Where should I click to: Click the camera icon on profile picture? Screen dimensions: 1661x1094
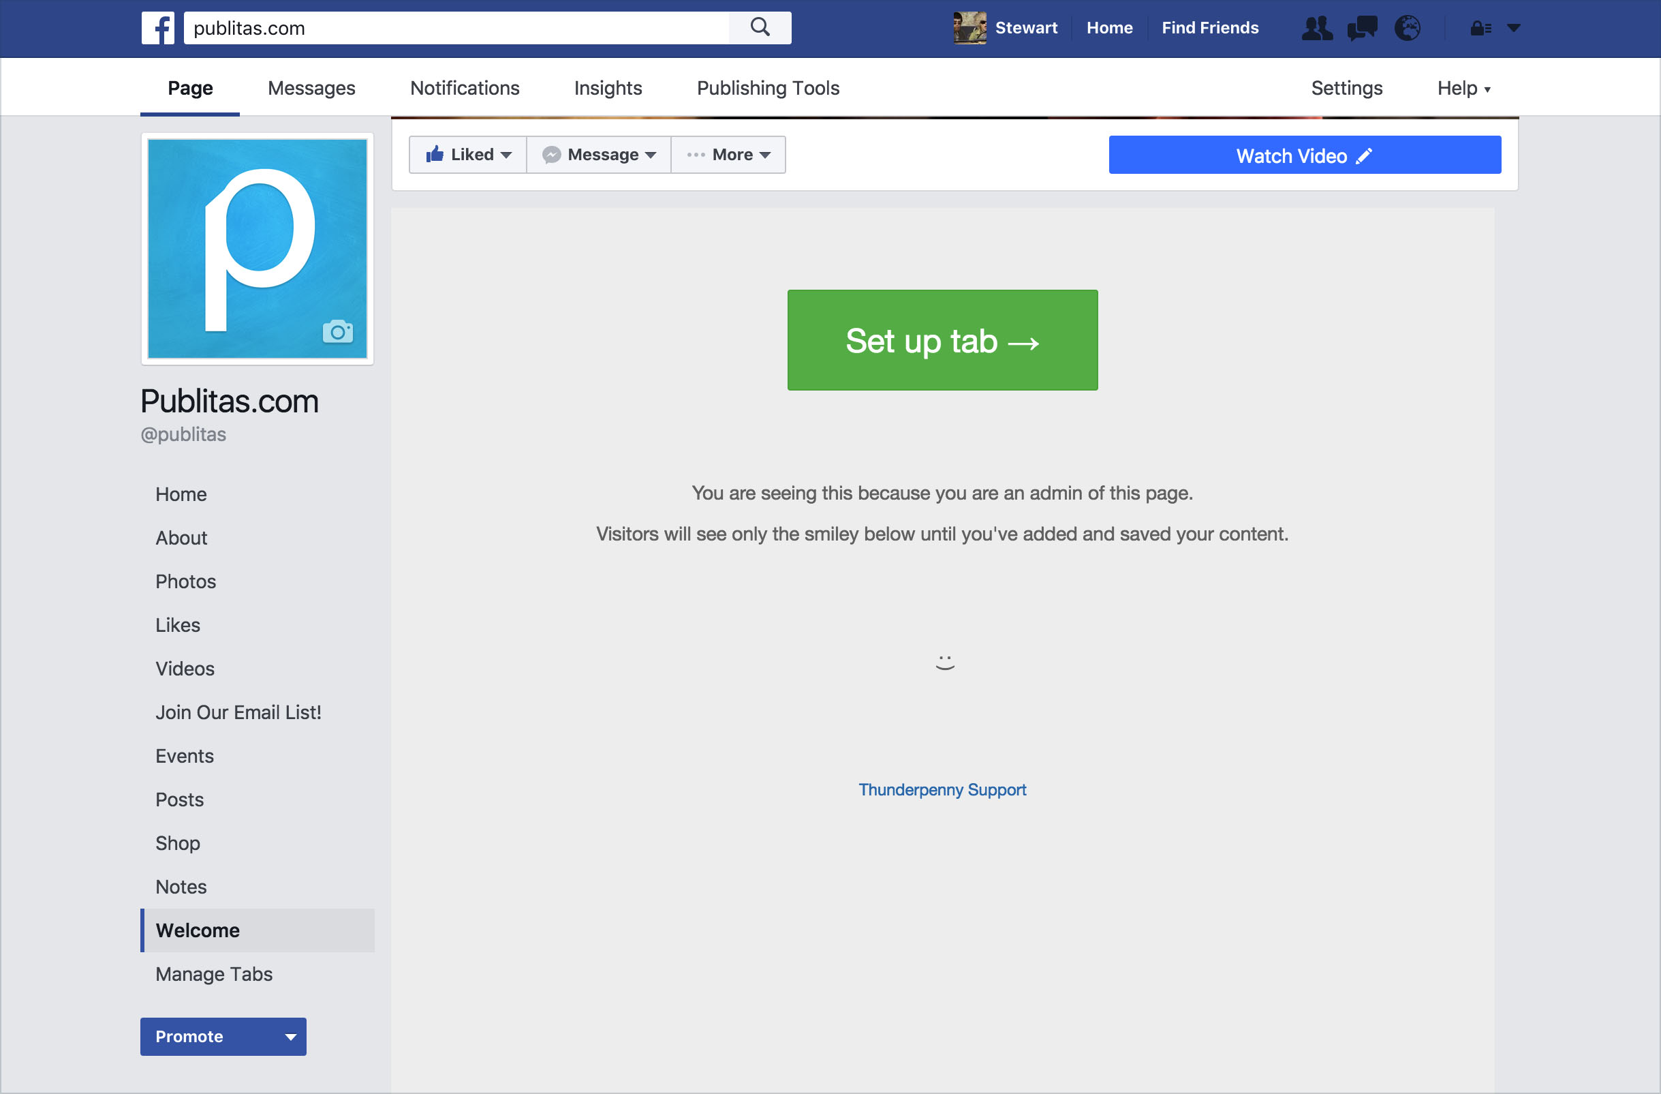coord(338,331)
